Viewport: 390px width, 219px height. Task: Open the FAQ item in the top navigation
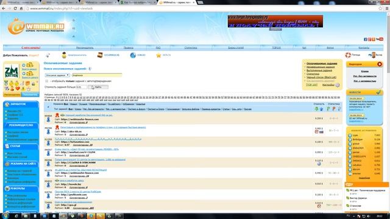click(x=158, y=47)
